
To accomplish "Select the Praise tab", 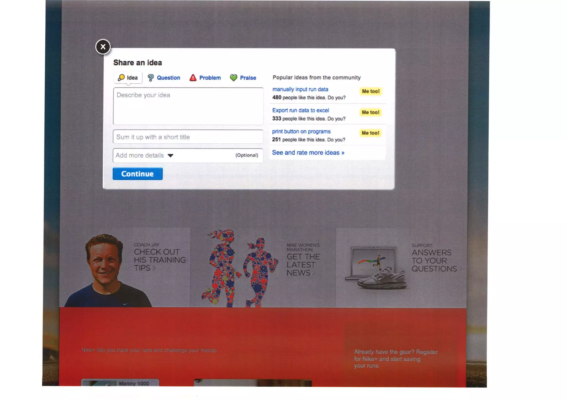I will [x=248, y=78].
